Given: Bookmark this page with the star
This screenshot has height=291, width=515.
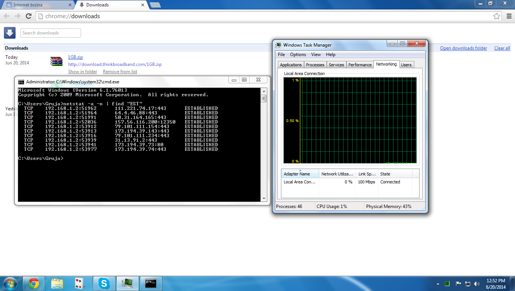Looking at the screenshot, I should [x=497, y=16].
